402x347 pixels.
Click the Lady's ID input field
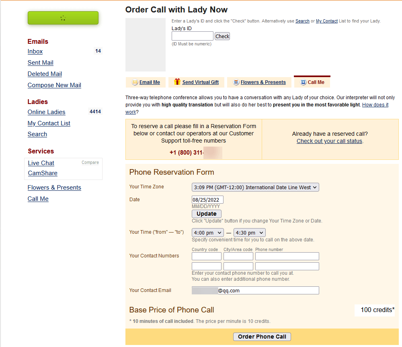coord(193,36)
